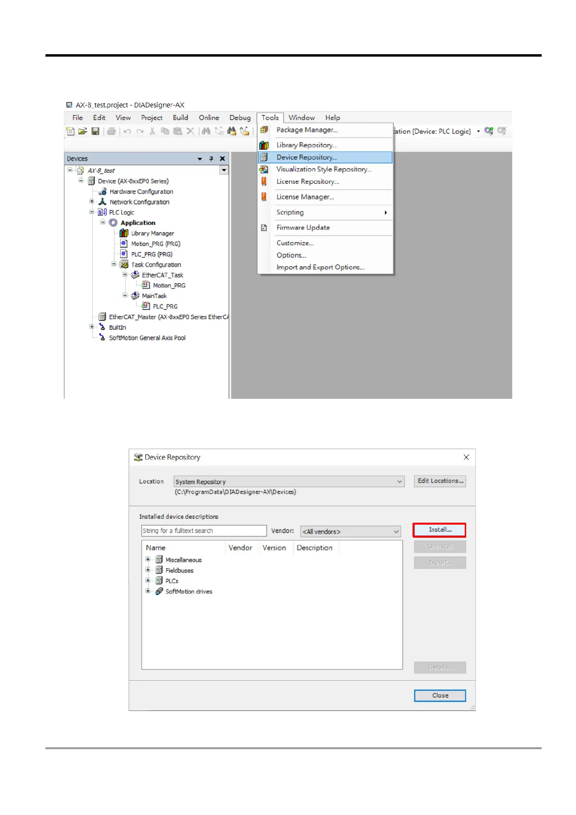This screenshot has height=815, width=576.
Task: Click the Find binoculars icon
Action: tap(206, 131)
